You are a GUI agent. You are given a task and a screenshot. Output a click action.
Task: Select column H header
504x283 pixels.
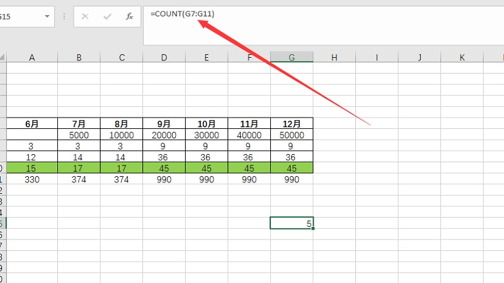tap(335, 58)
